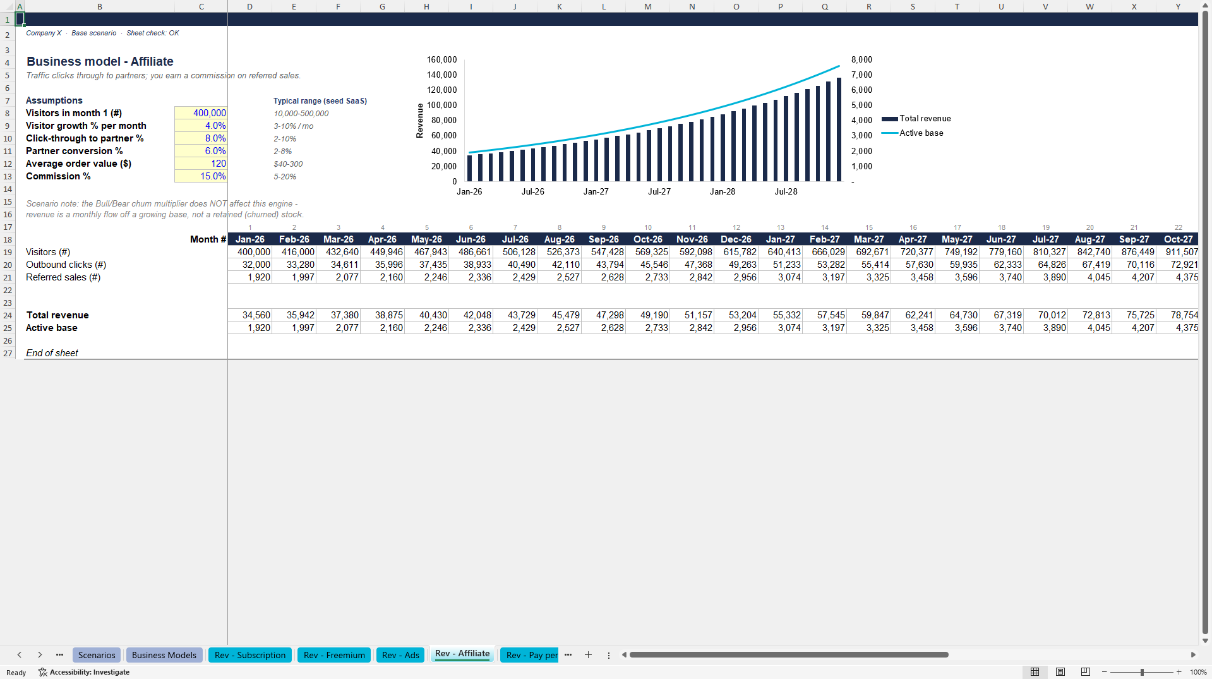Click the Active base chart legend entry

[x=913, y=133]
